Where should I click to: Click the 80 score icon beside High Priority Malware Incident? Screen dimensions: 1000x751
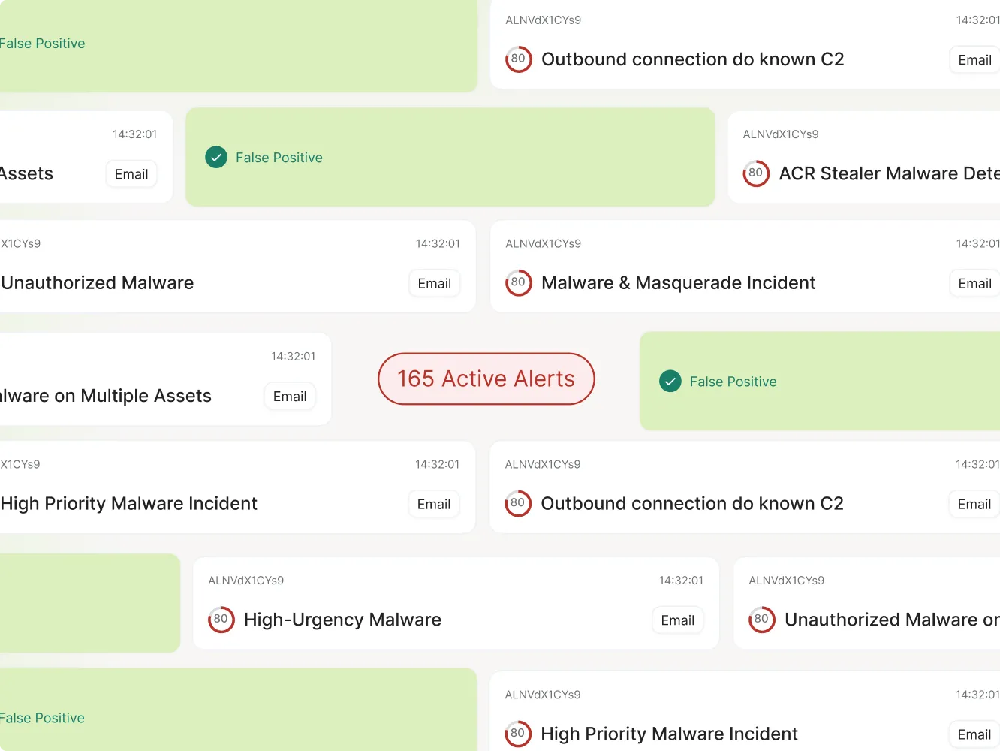click(x=518, y=734)
